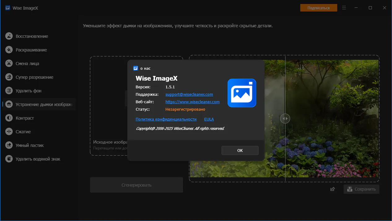Click the Сгенерировать generate button

point(137,185)
